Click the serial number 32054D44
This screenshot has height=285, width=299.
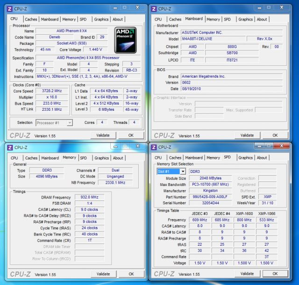tap(210, 203)
